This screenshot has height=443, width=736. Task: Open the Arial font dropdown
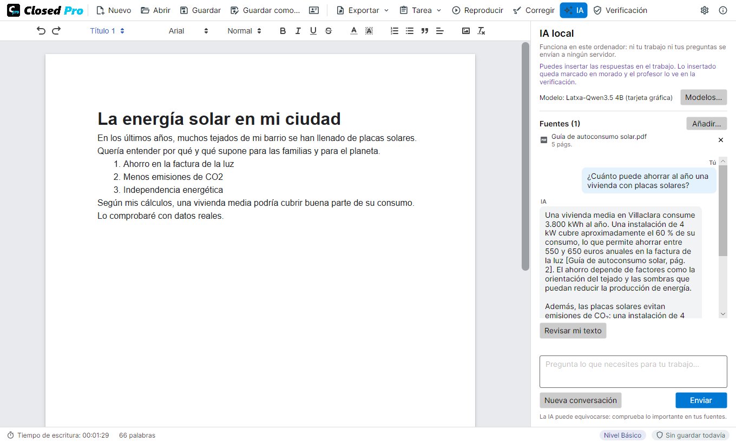click(x=188, y=31)
